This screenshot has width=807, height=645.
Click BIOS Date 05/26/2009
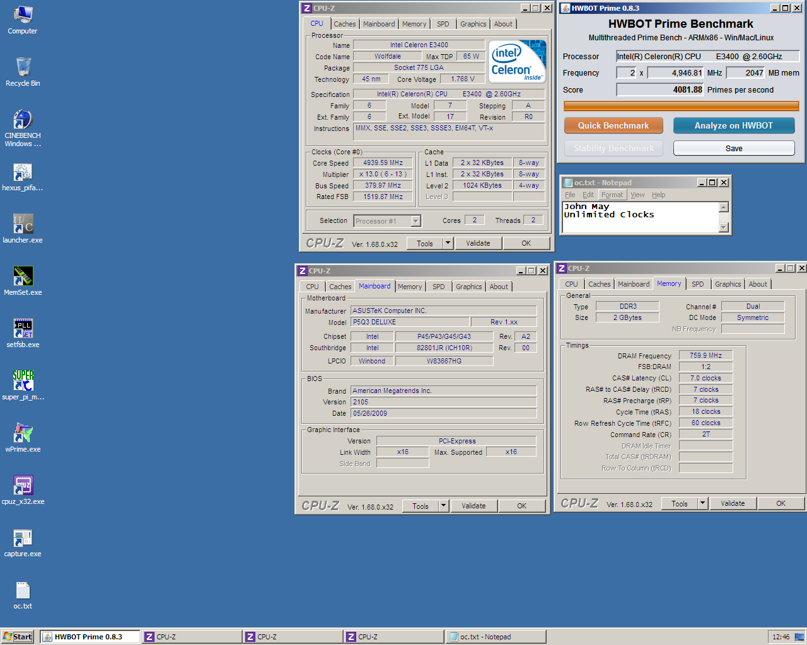[x=444, y=413]
